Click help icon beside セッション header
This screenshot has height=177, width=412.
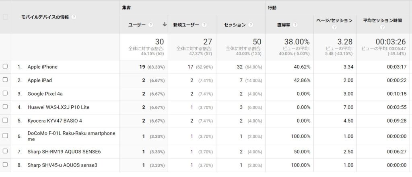pos(251,25)
